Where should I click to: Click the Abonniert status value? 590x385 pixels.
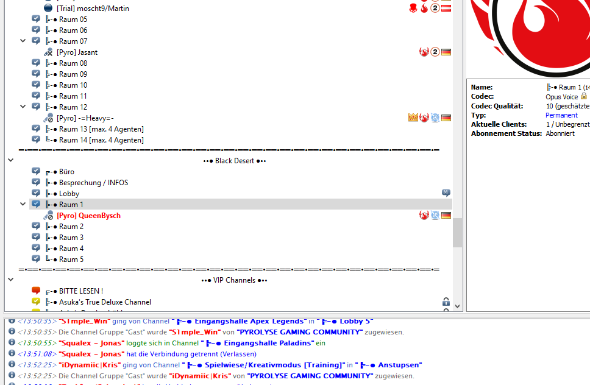[x=560, y=133]
